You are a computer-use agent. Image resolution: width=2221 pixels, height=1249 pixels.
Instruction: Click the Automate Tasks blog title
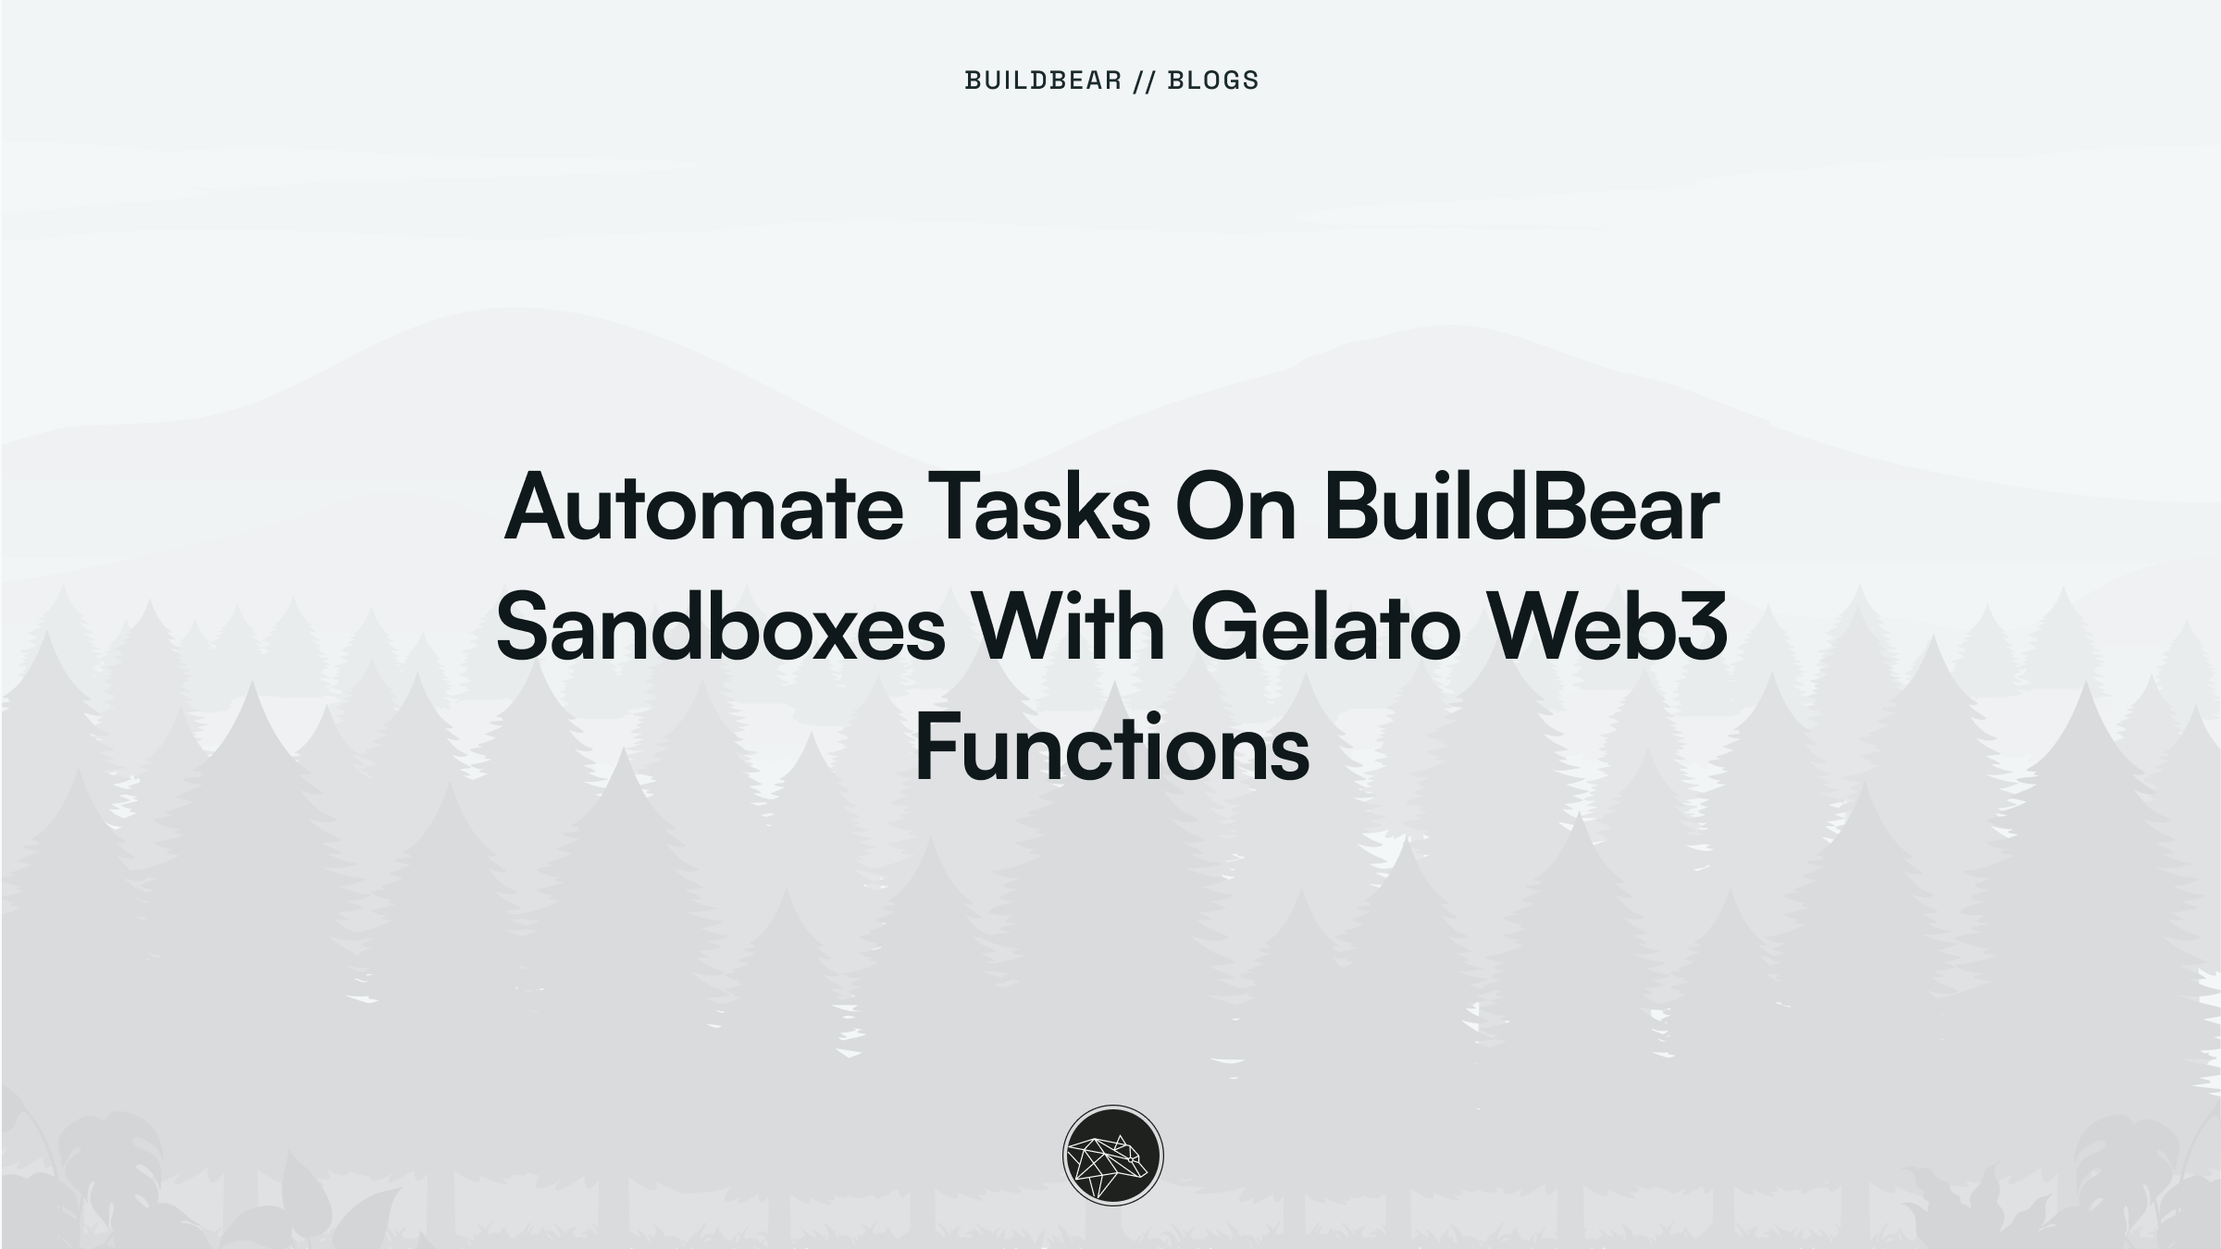pos(1110,624)
